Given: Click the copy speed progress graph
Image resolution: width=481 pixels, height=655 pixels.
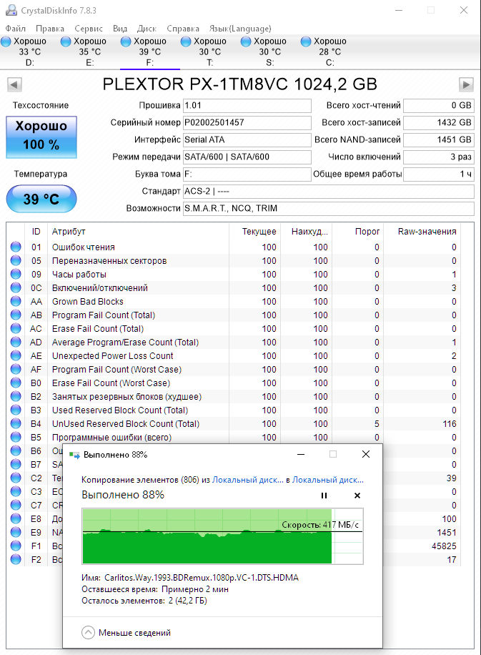Looking at the screenshot, I should [x=222, y=536].
